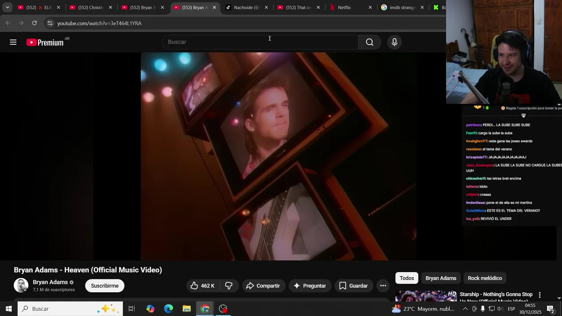Switch to the Kick tab at right

tap(438, 7)
